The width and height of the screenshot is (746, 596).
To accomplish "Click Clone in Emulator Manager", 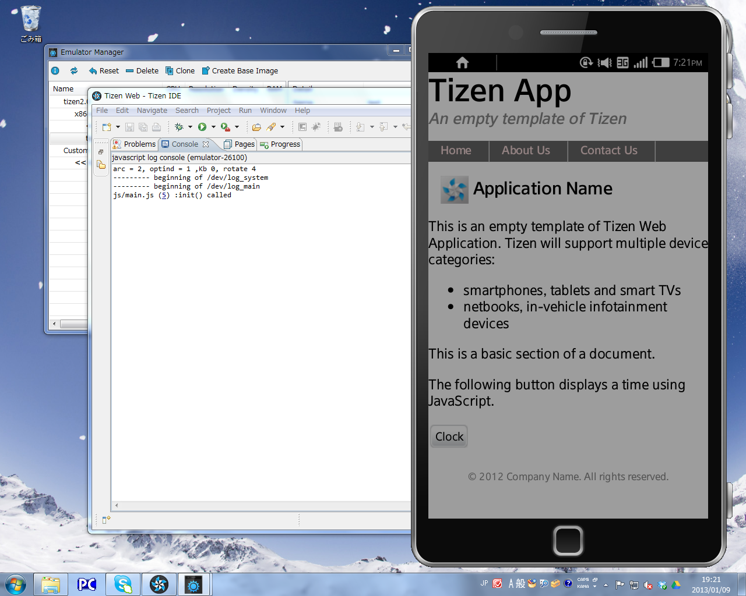I will point(180,71).
